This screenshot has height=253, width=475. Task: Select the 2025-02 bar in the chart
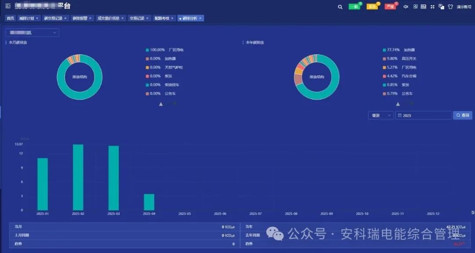[78, 177]
